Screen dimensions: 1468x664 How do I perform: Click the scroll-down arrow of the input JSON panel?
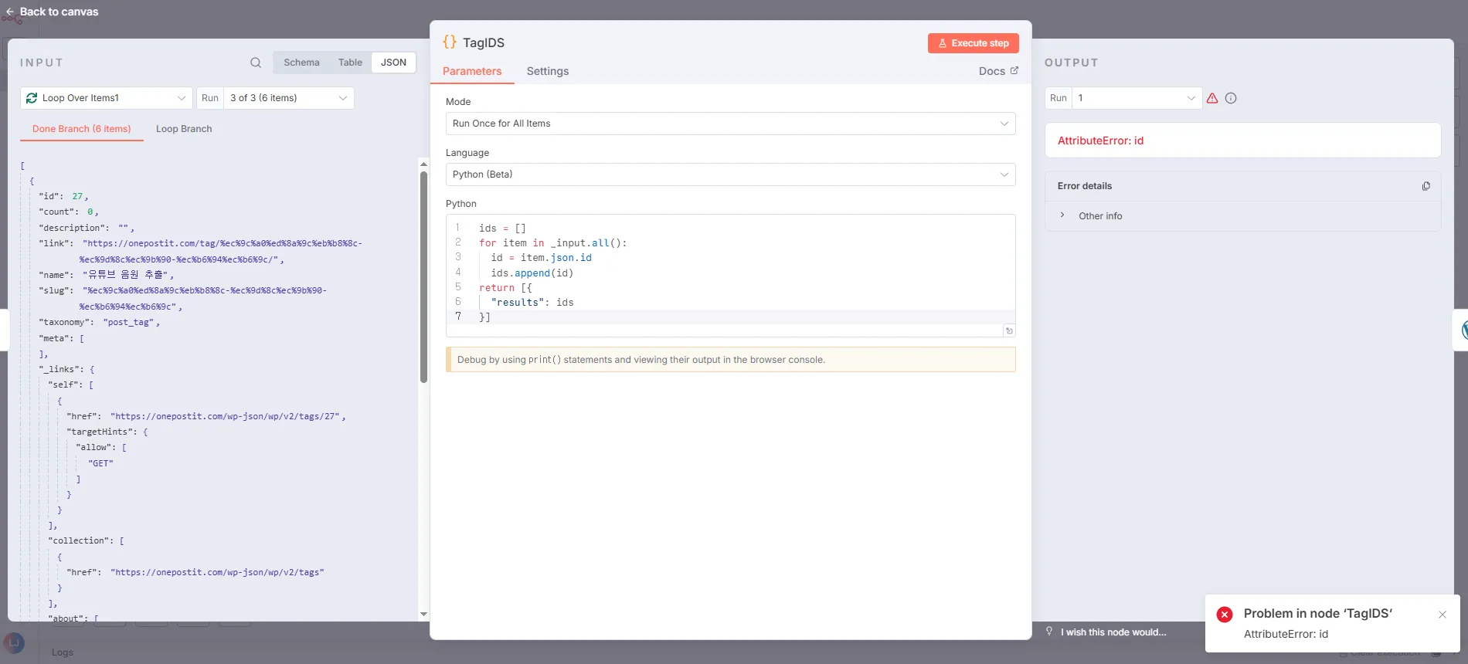coord(423,615)
